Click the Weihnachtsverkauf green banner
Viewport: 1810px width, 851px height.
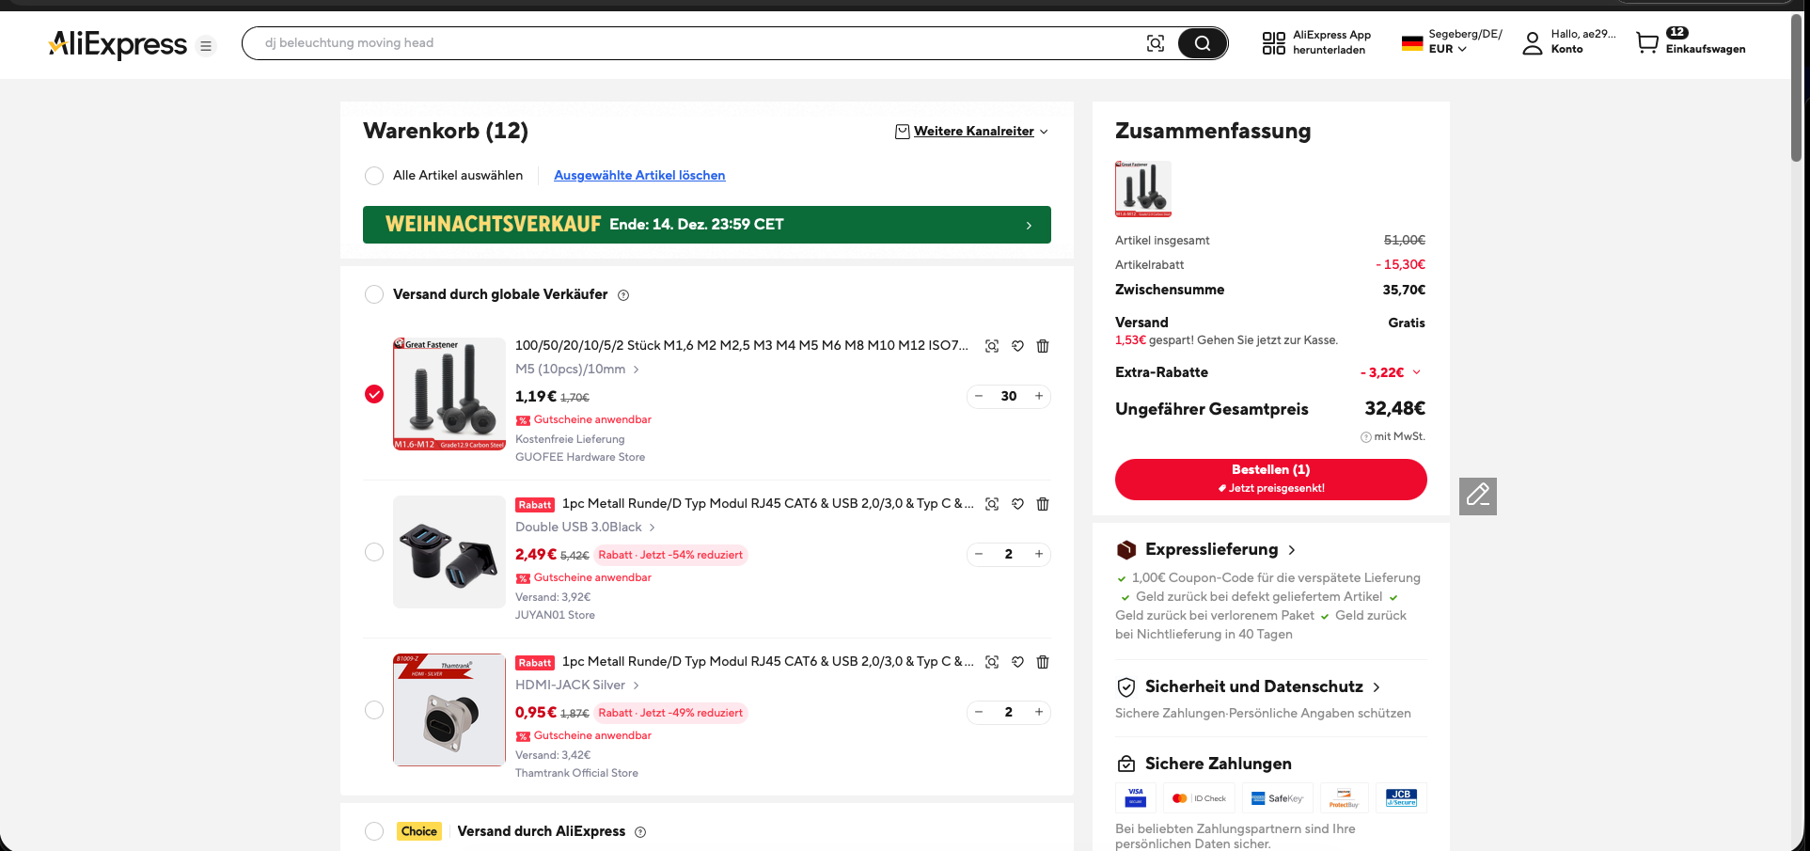point(706,225)
